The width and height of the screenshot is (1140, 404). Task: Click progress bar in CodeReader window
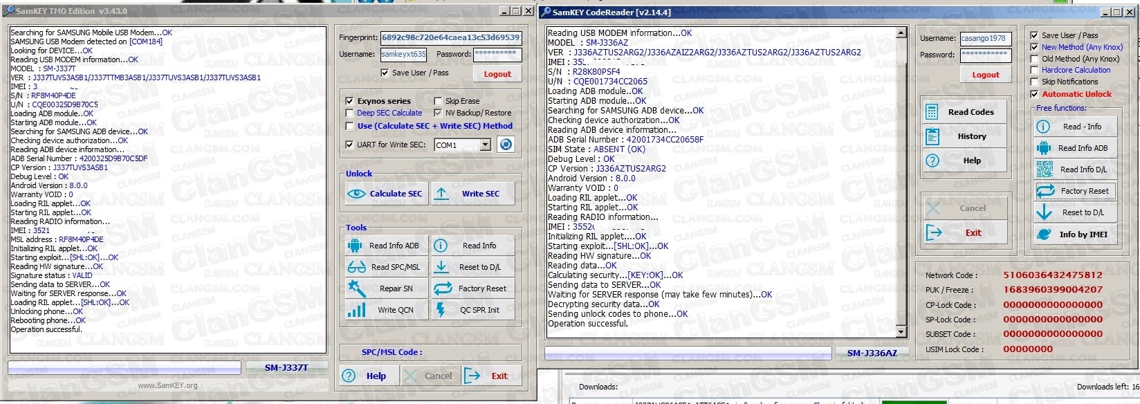(688, 353)
